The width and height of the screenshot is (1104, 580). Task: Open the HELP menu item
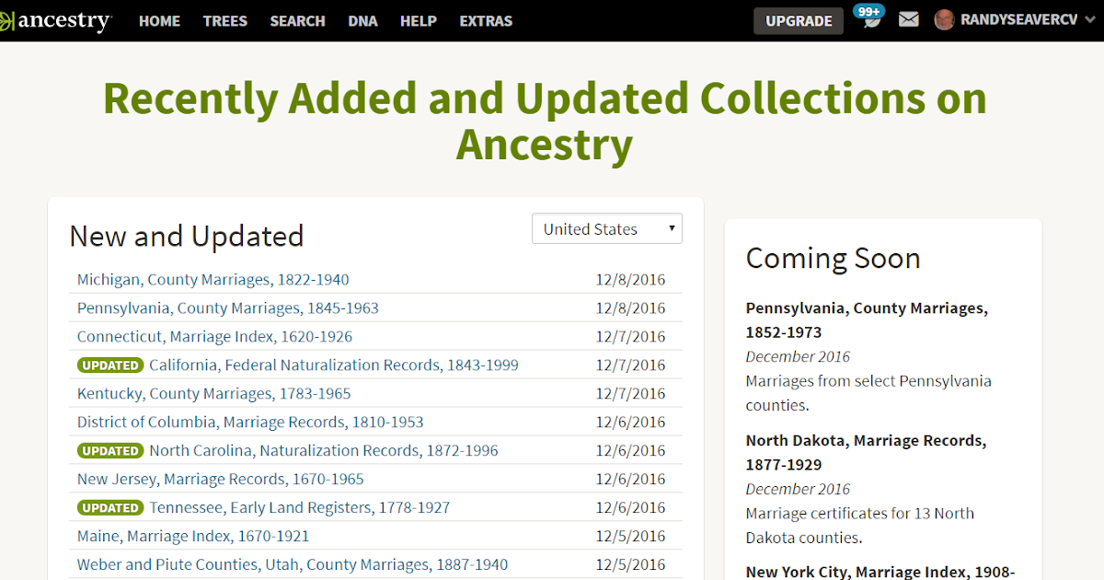[x=419, y=20]
